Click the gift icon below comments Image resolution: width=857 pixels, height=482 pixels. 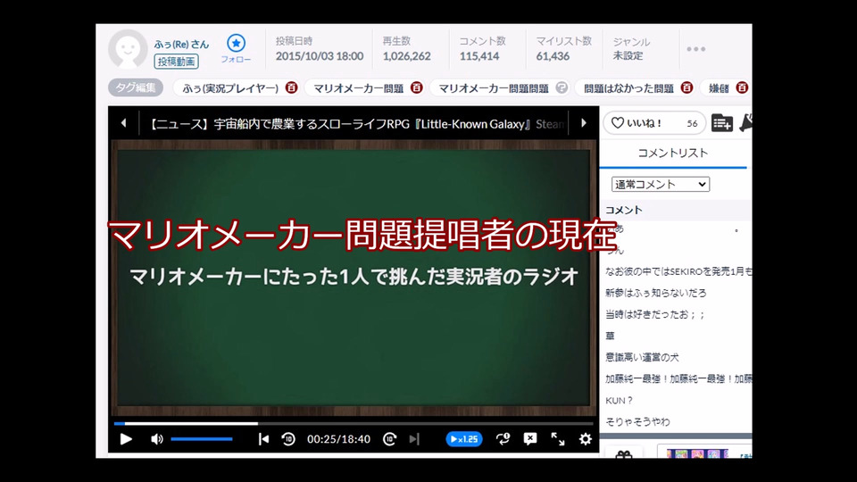pyautogui.click(x=624, y=453)
